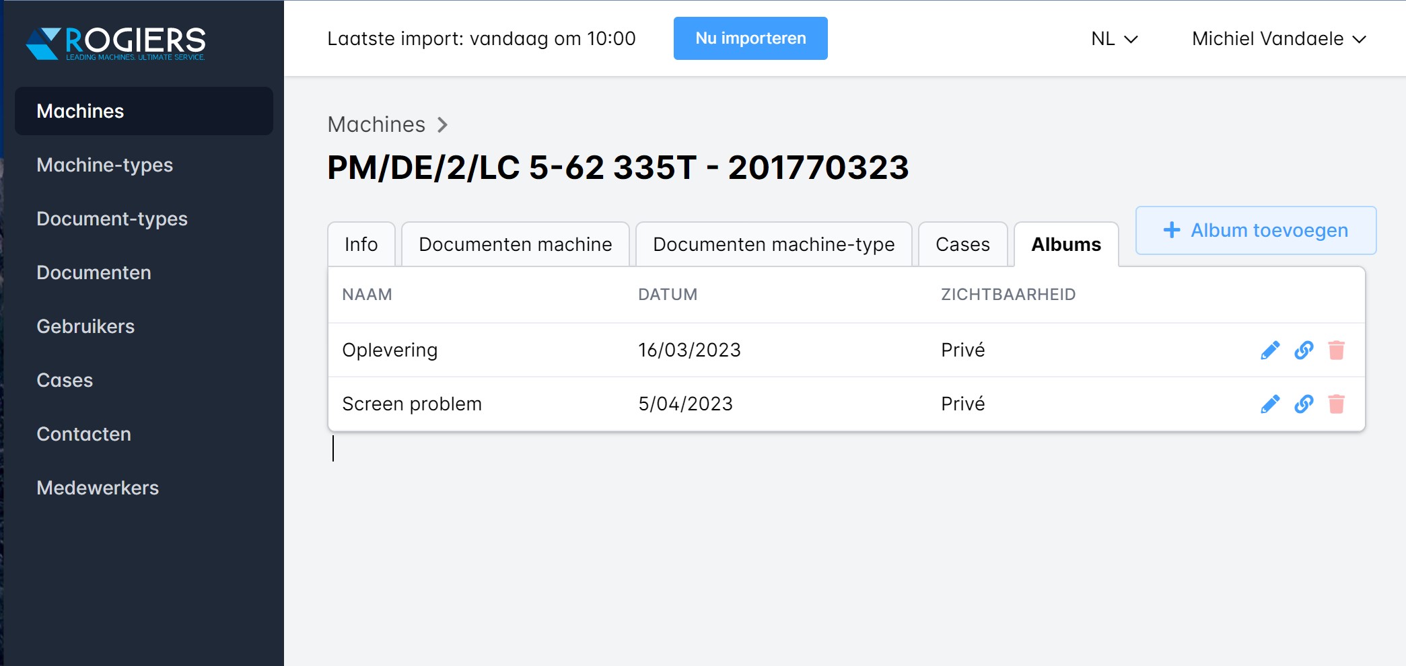Open Gebruikers from the sidebar
The image size is (1406, 666).
pos(85,326)
